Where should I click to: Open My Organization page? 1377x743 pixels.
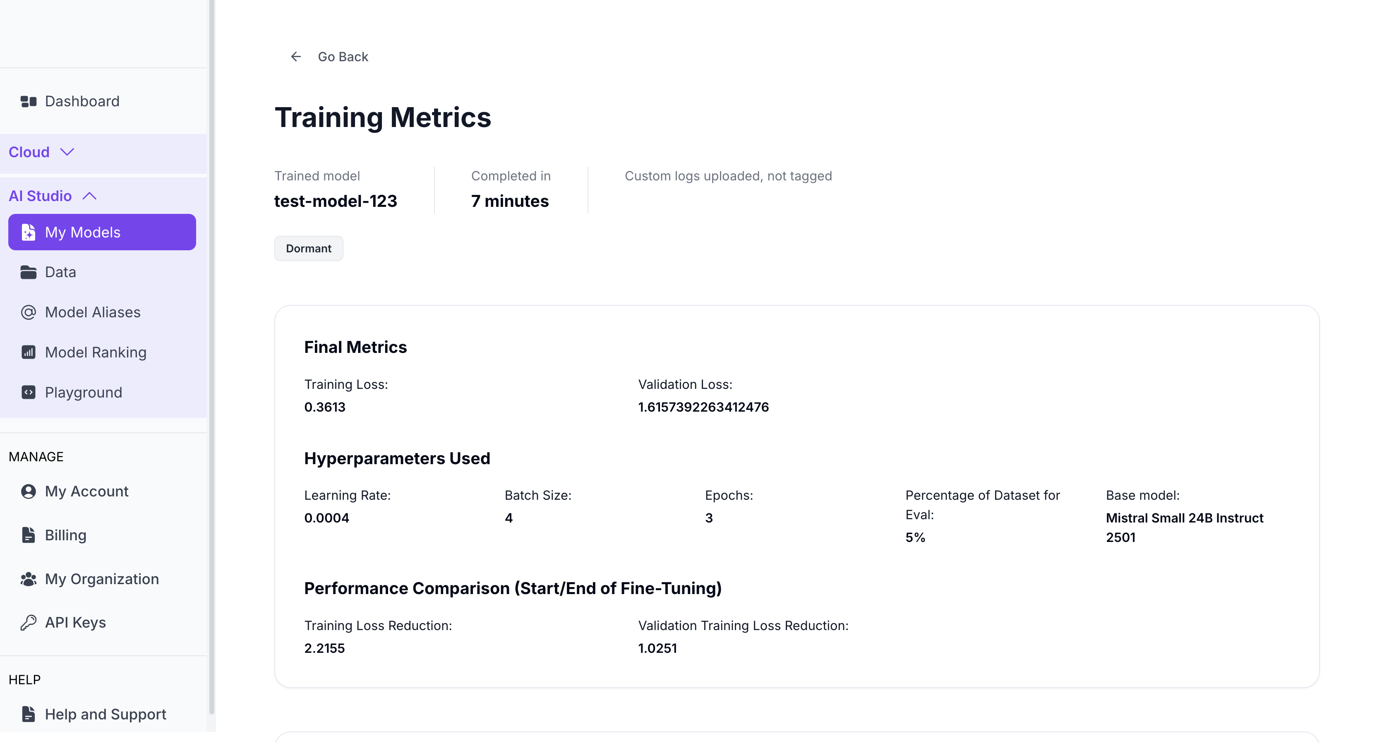[103, 579]
